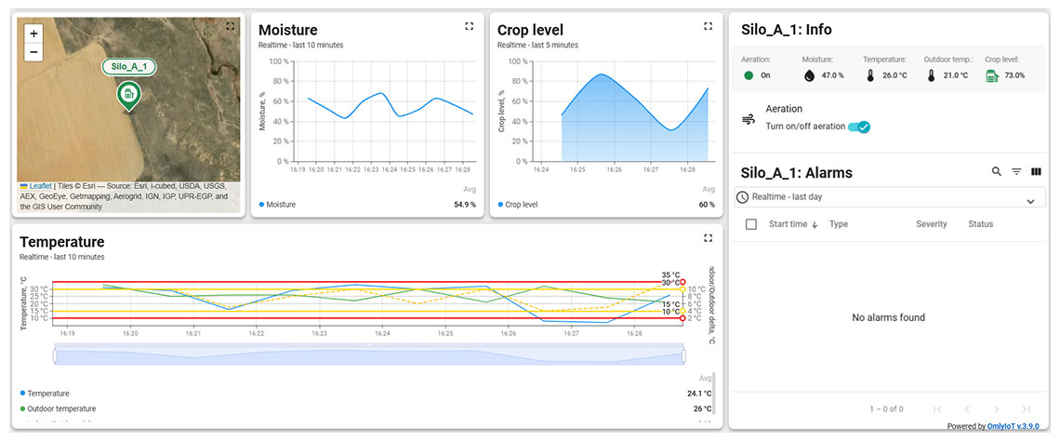Toggle Moisture series in chart legend
Viewport: 1060px width, 442px height.
tap(280, 204)
